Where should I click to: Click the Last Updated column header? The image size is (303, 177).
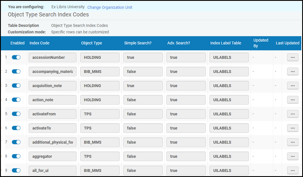[287, 43]
